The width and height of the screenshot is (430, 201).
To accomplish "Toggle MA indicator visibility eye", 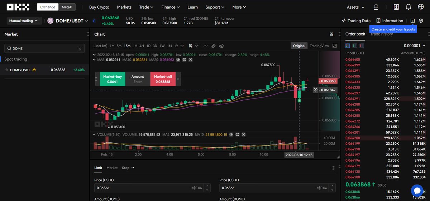I will click(178, 59).
